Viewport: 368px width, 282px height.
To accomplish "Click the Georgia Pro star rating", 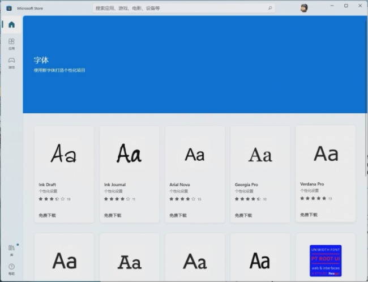I will 248,199.
